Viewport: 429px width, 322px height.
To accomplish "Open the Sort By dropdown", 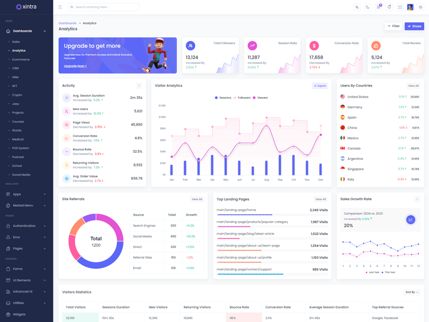I will (411, 292).
